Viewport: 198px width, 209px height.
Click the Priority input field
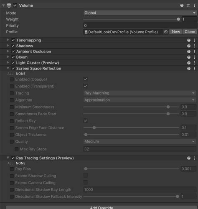[x=140, y=25]
